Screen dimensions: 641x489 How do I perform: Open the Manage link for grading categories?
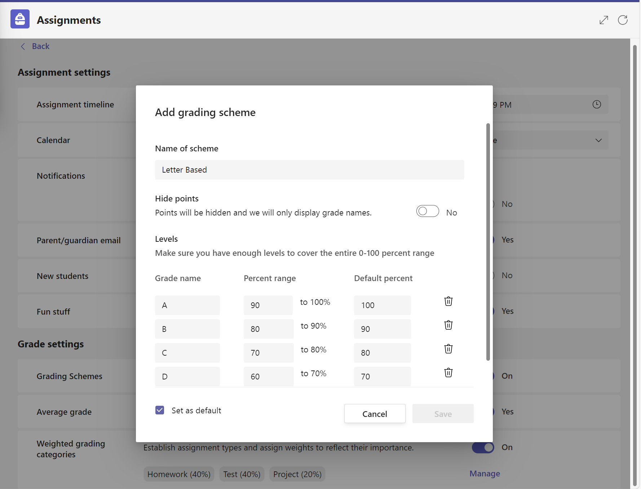click(485, 473)
